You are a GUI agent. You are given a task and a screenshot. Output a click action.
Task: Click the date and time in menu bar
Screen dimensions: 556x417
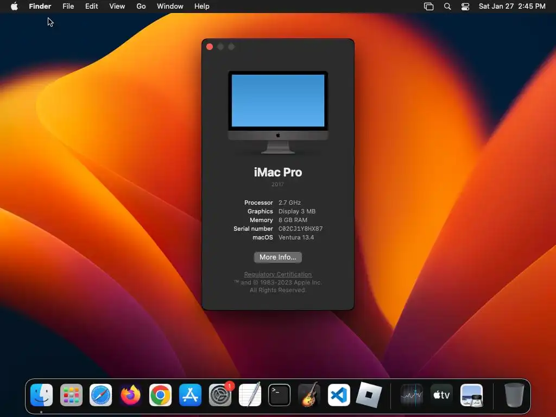click(x=512, y=7)
